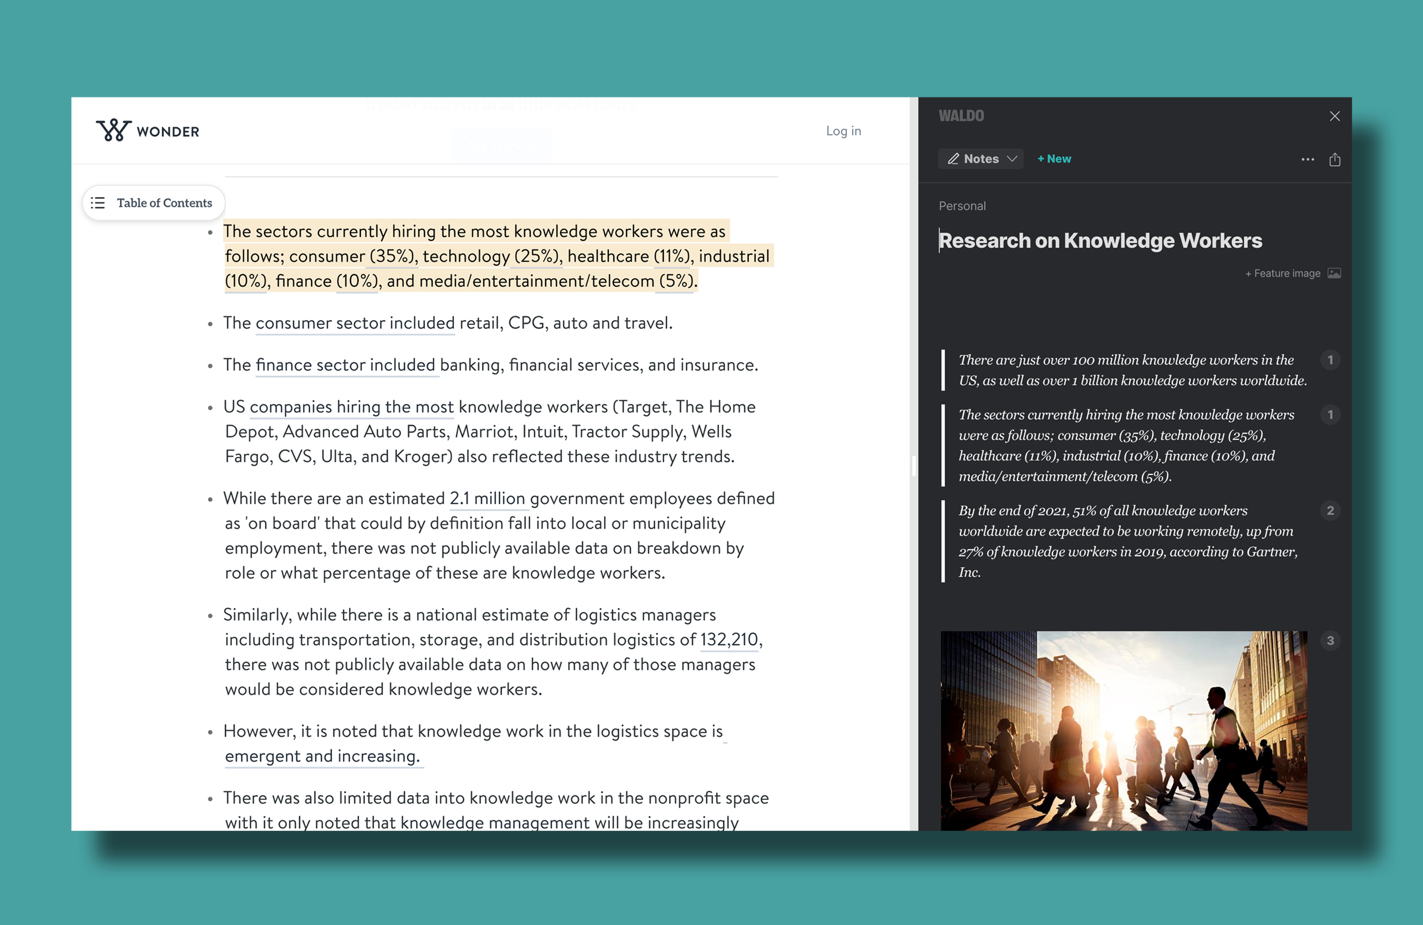Screen dimensions: 1423x925
Task: Click the highlighted sectors paragraph in article
Action: [x=497, y=256]
